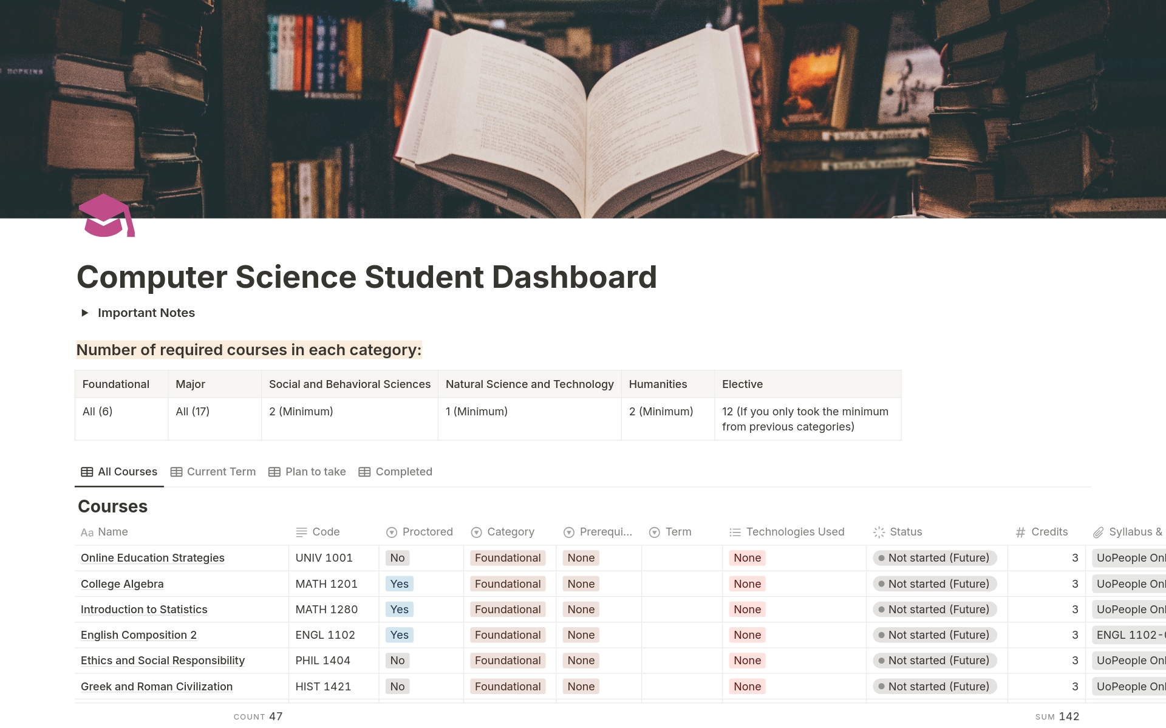
Task: Open Status dropdown for College Algebra
Action: tap(934, 584)
